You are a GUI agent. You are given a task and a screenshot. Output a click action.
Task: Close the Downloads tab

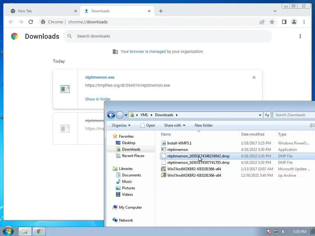[x=149, y=11]
